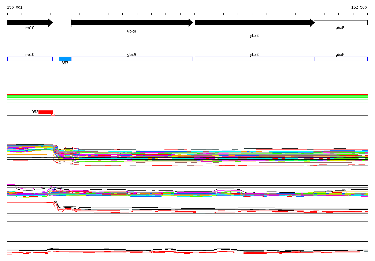
Task: Click the white ybaF gene box
Action: pyautogui.click(x=341, y=23)
